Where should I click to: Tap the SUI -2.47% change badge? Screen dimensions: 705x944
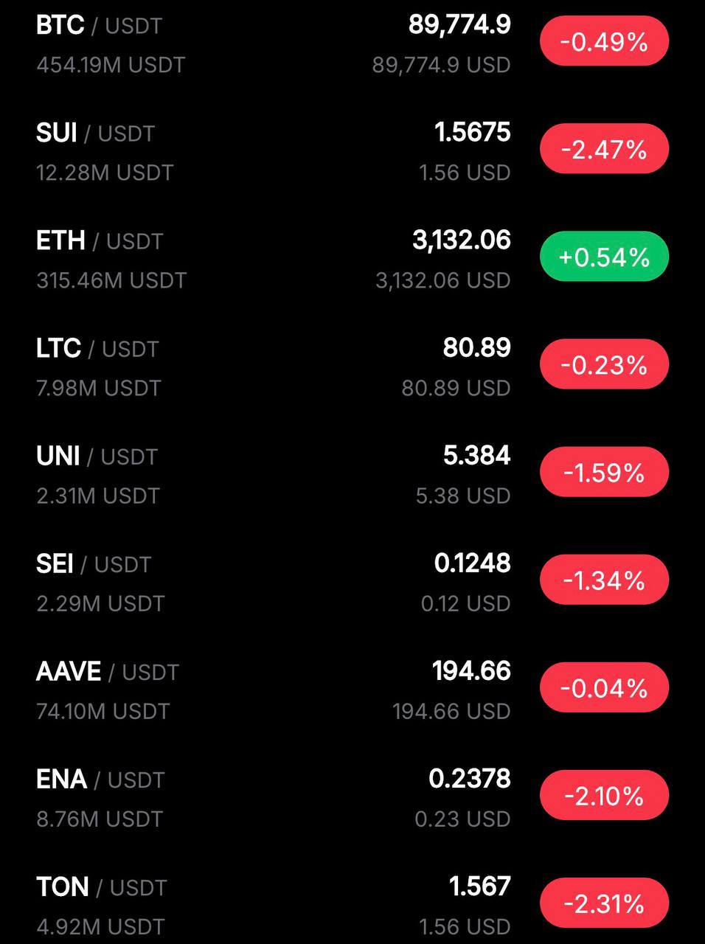(604, 149)
